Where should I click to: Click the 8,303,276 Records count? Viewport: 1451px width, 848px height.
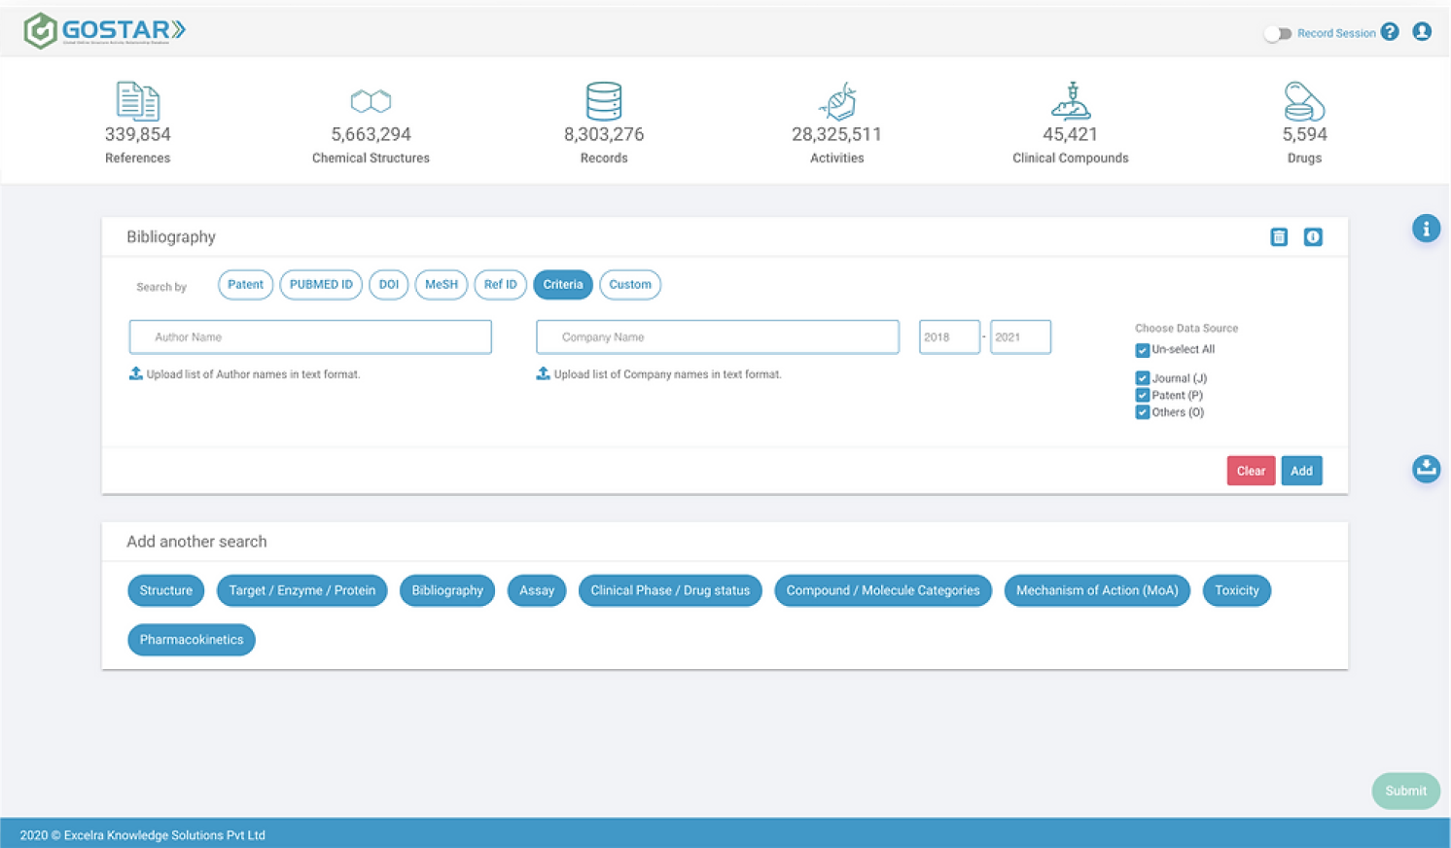[x=604, y=134]
